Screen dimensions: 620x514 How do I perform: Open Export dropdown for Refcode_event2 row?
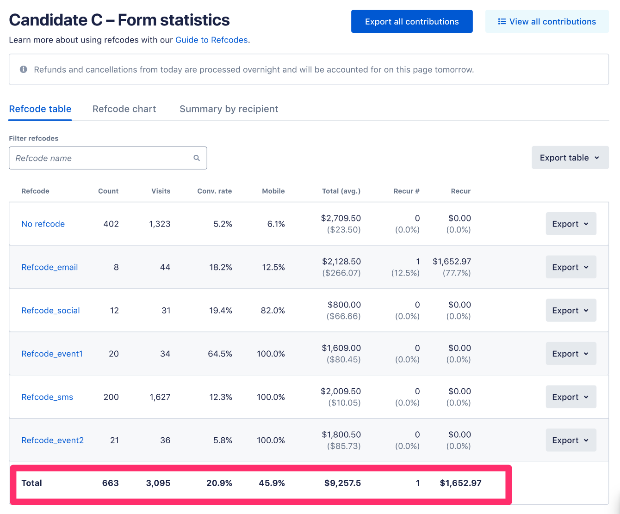point(570,441)
